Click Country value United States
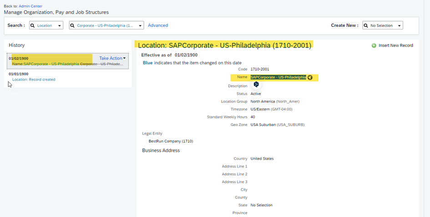Image resolution: width=430 pixels, height=217 pixels. coord(262,159)
